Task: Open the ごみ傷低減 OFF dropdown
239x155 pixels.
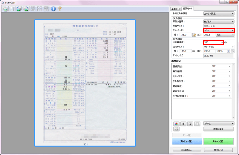Action: pos(221,81)
